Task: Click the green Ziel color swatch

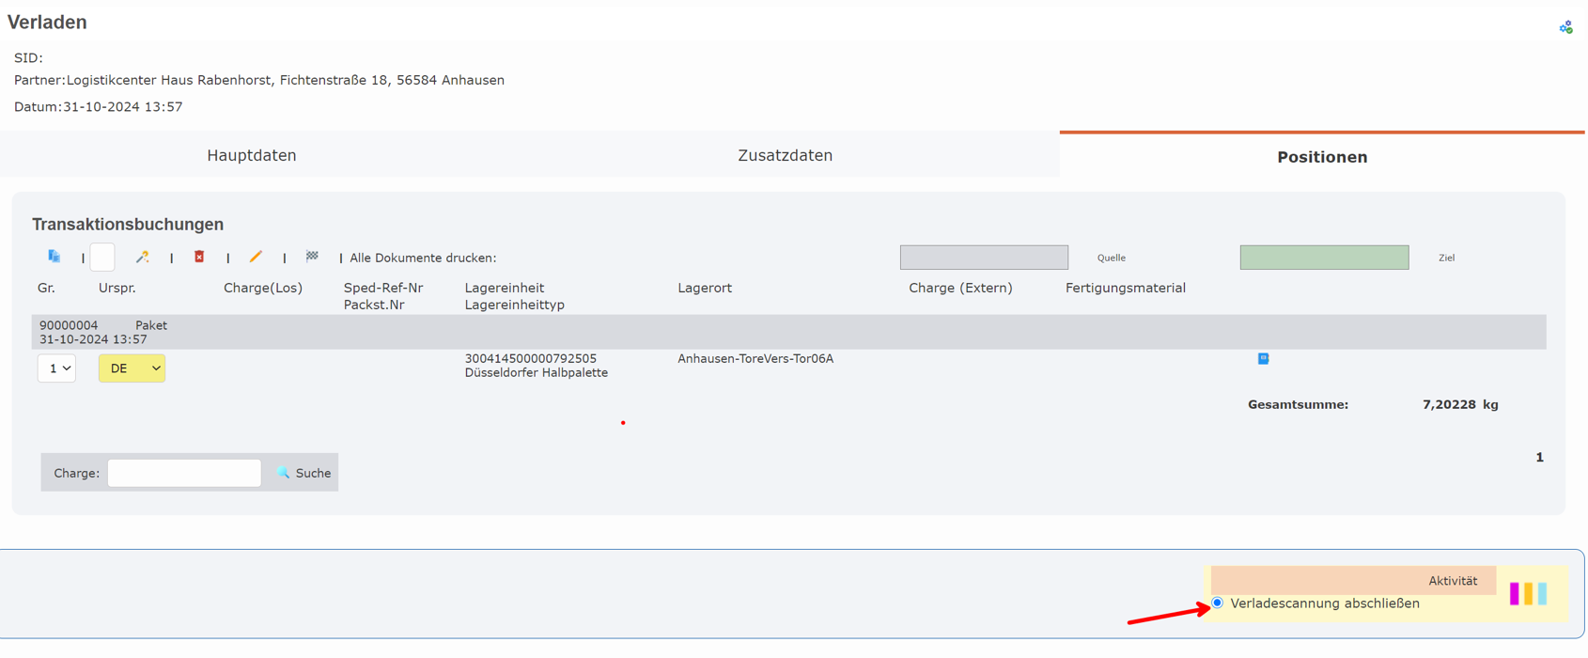Action: pos(1324,258)
